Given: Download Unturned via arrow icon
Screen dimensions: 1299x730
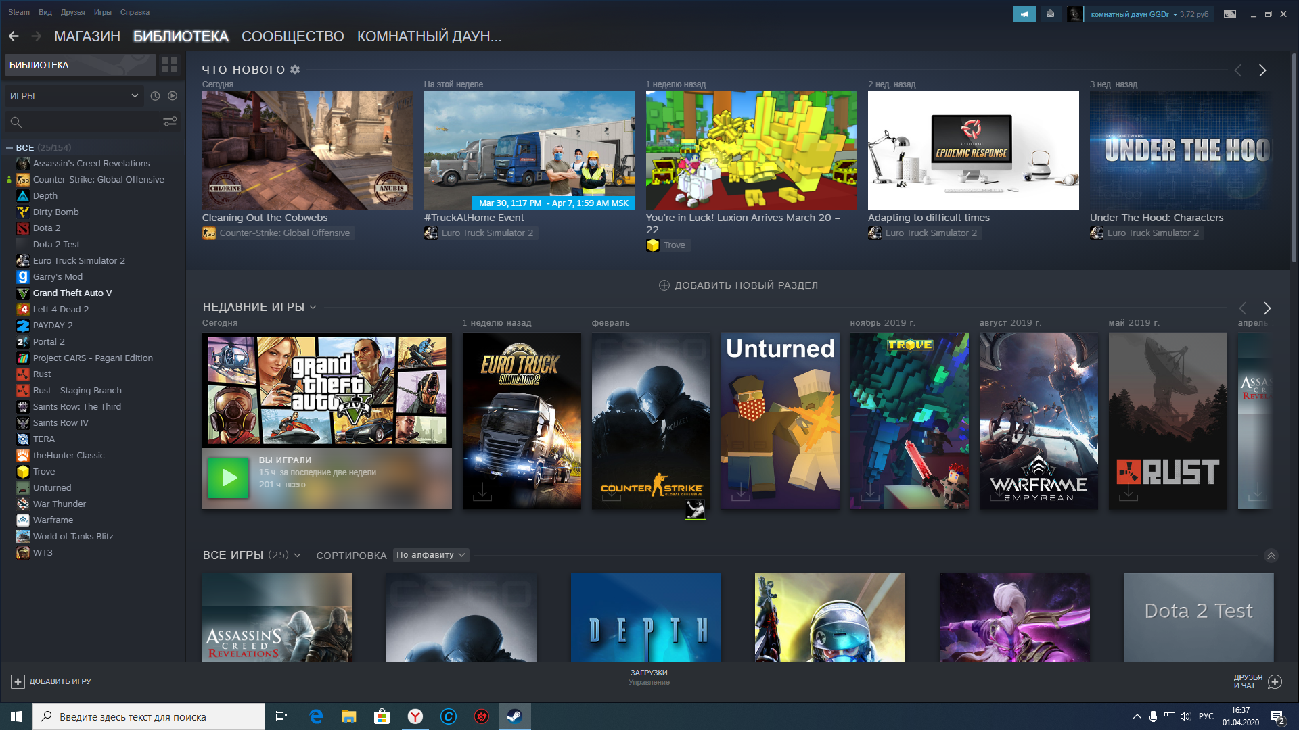Looking at the screenshot, I should [741, 491].
